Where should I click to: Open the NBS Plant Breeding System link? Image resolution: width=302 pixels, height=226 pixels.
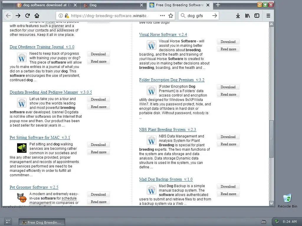[168, 129]
